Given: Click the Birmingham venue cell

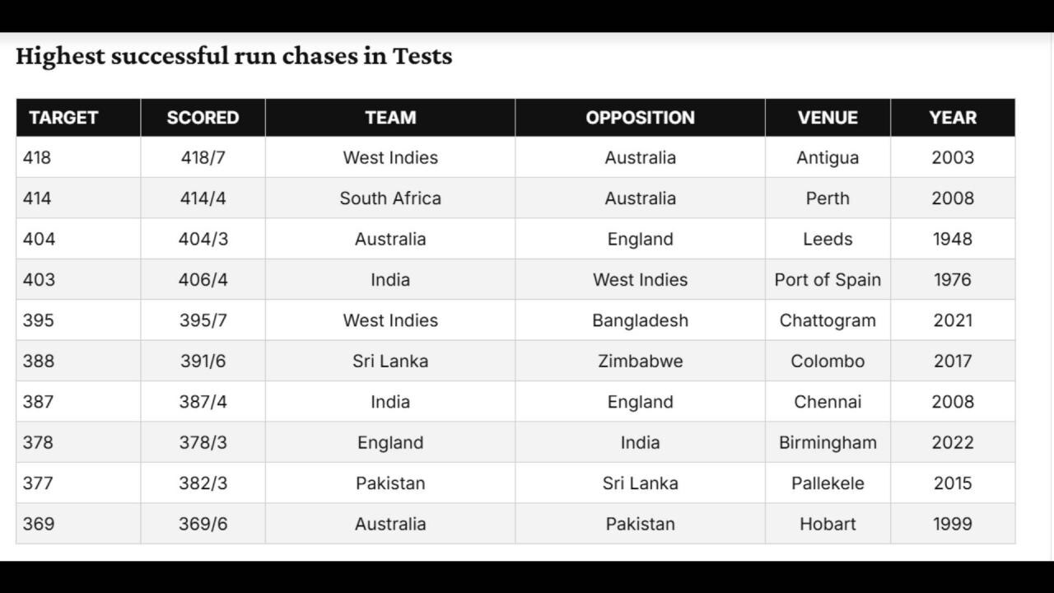Looking at the screenshot, I should 828,442.
